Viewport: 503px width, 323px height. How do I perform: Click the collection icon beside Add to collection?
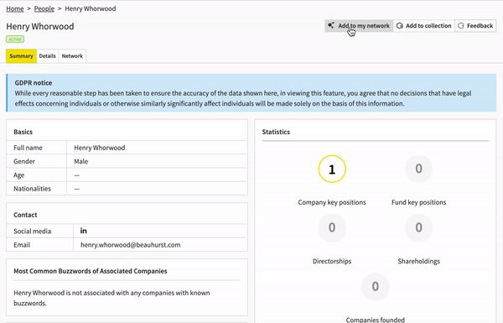click(x=399, y=26)
